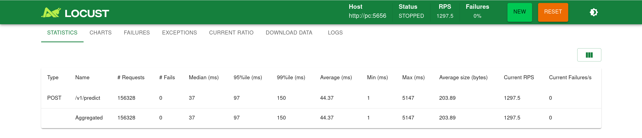
Task: Click 1297.5 current RPS in Aggregated row
Action: click(x=512, y=118)
